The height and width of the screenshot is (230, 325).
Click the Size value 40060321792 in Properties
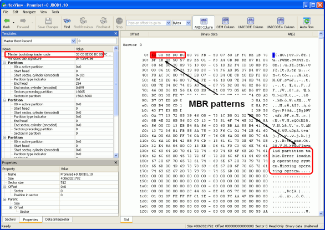pyautogui.click(x=70, y=178)
